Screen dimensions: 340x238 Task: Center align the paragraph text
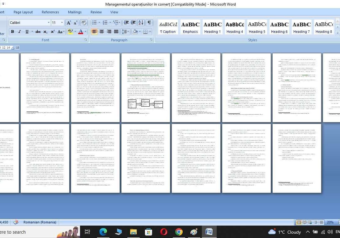pos(102,32)
